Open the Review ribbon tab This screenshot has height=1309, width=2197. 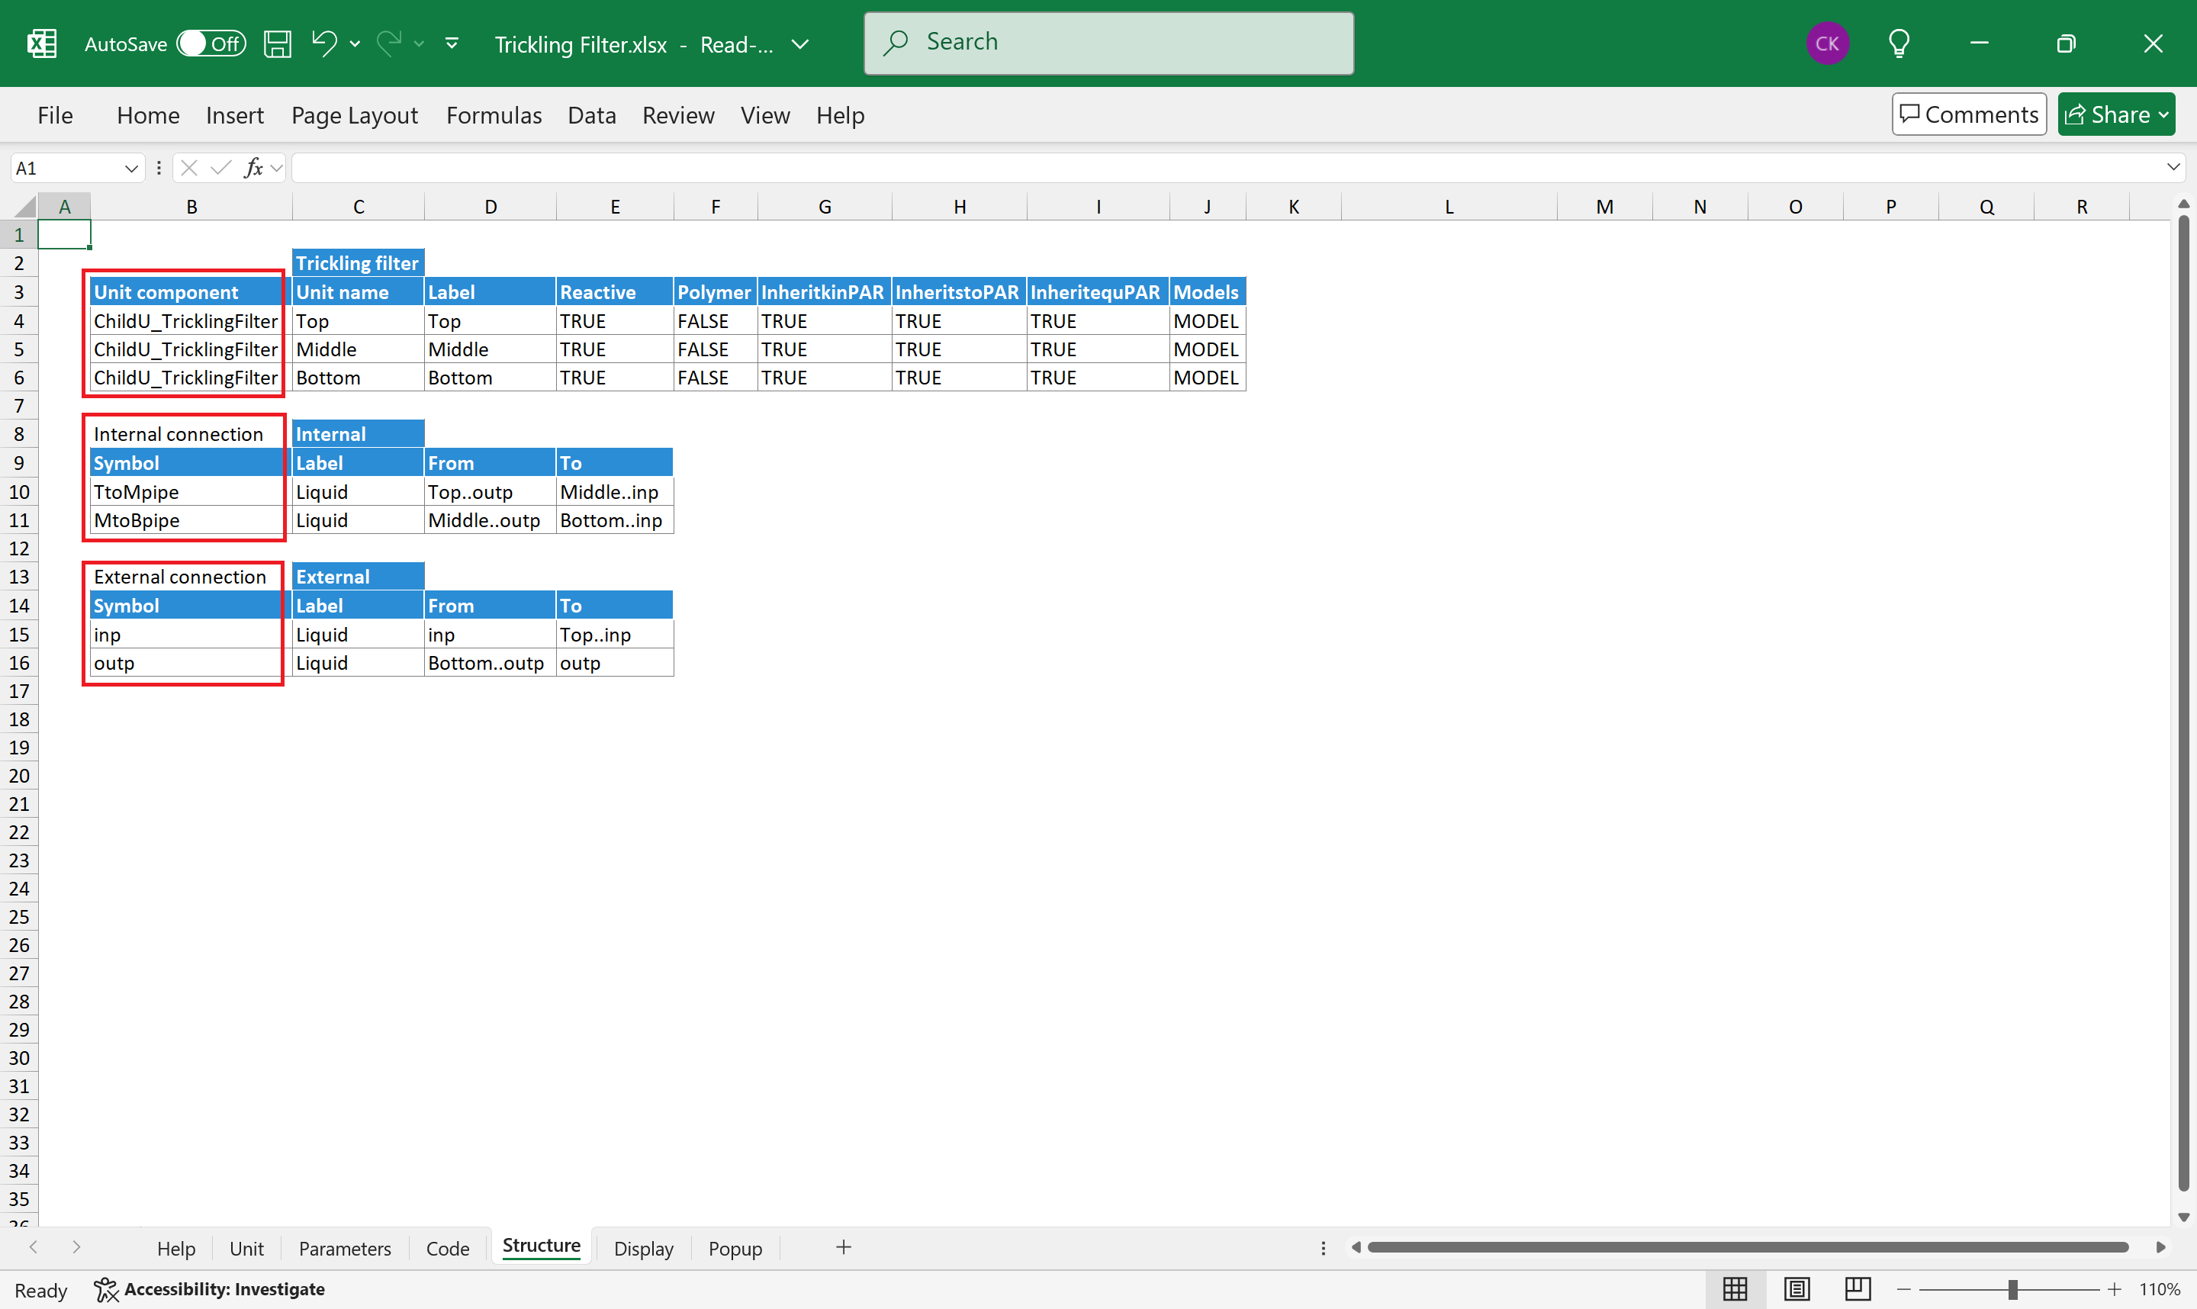point(678,115)
